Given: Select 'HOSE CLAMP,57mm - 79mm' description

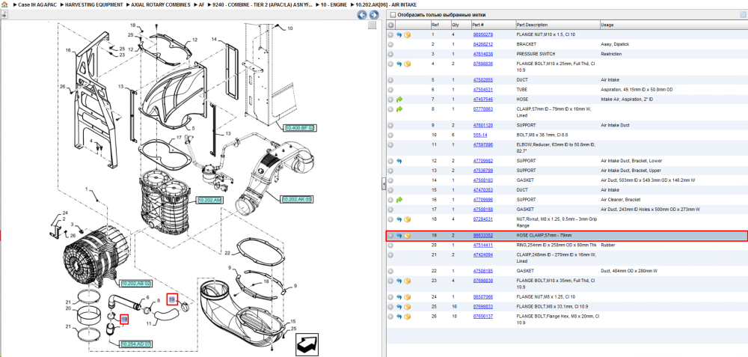Looking at the screenshot, I should click(x=544, y=236).
